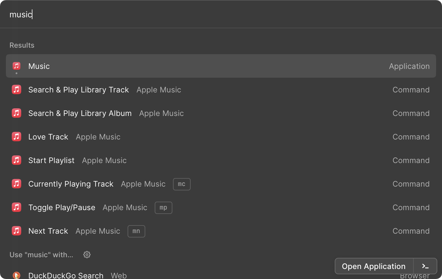Click the "mp" alias badge

[x=164, y=208]
